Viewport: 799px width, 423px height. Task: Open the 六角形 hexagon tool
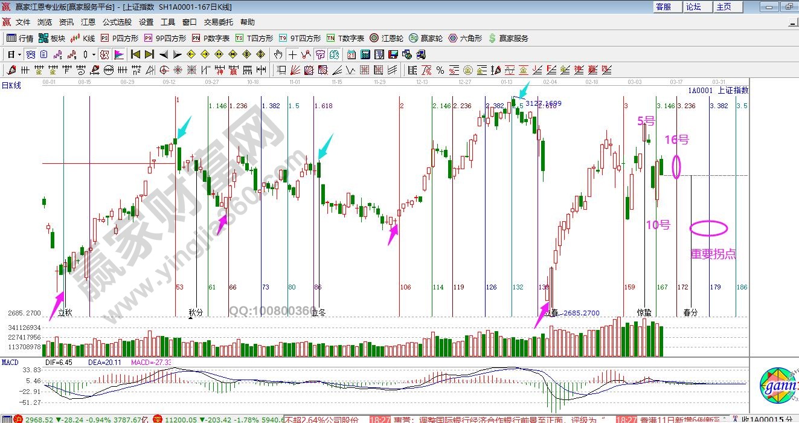pos(465,38)
